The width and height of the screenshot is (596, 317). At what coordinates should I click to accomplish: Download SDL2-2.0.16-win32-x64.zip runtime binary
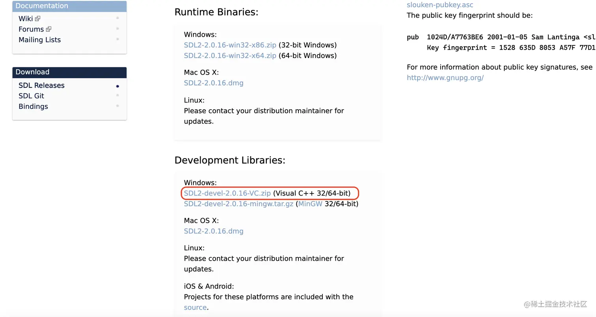(230, 56)
